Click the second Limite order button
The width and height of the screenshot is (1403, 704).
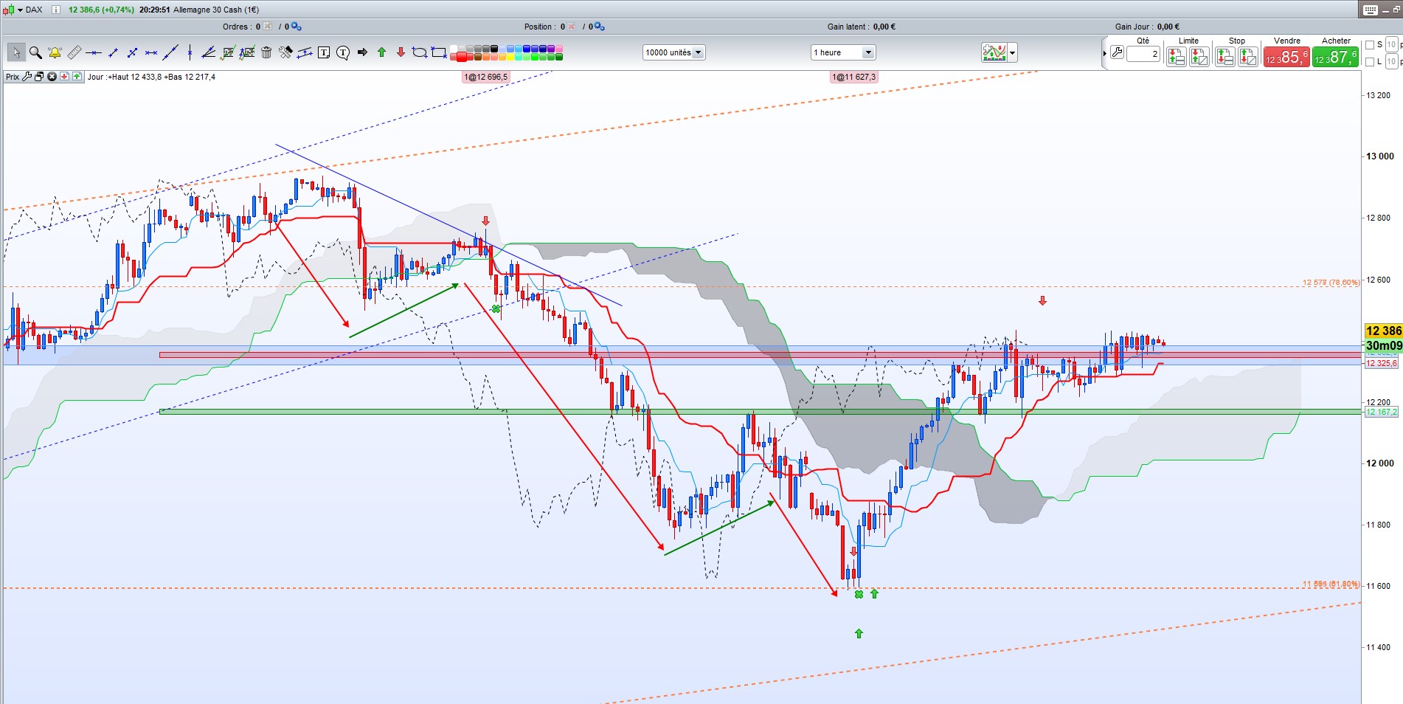1199,57
